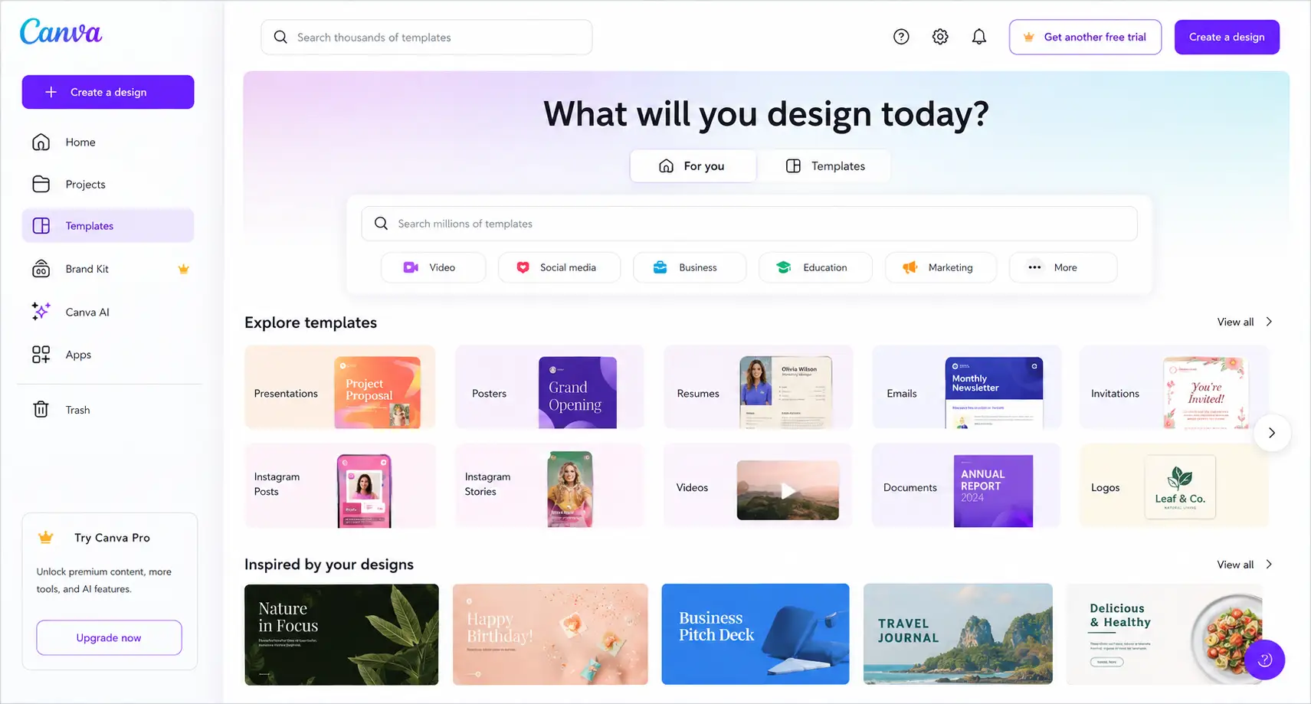This screenshot has width=1311, height=704.
Task: Switch to the For you tab
Action: (x=693, y=165)
